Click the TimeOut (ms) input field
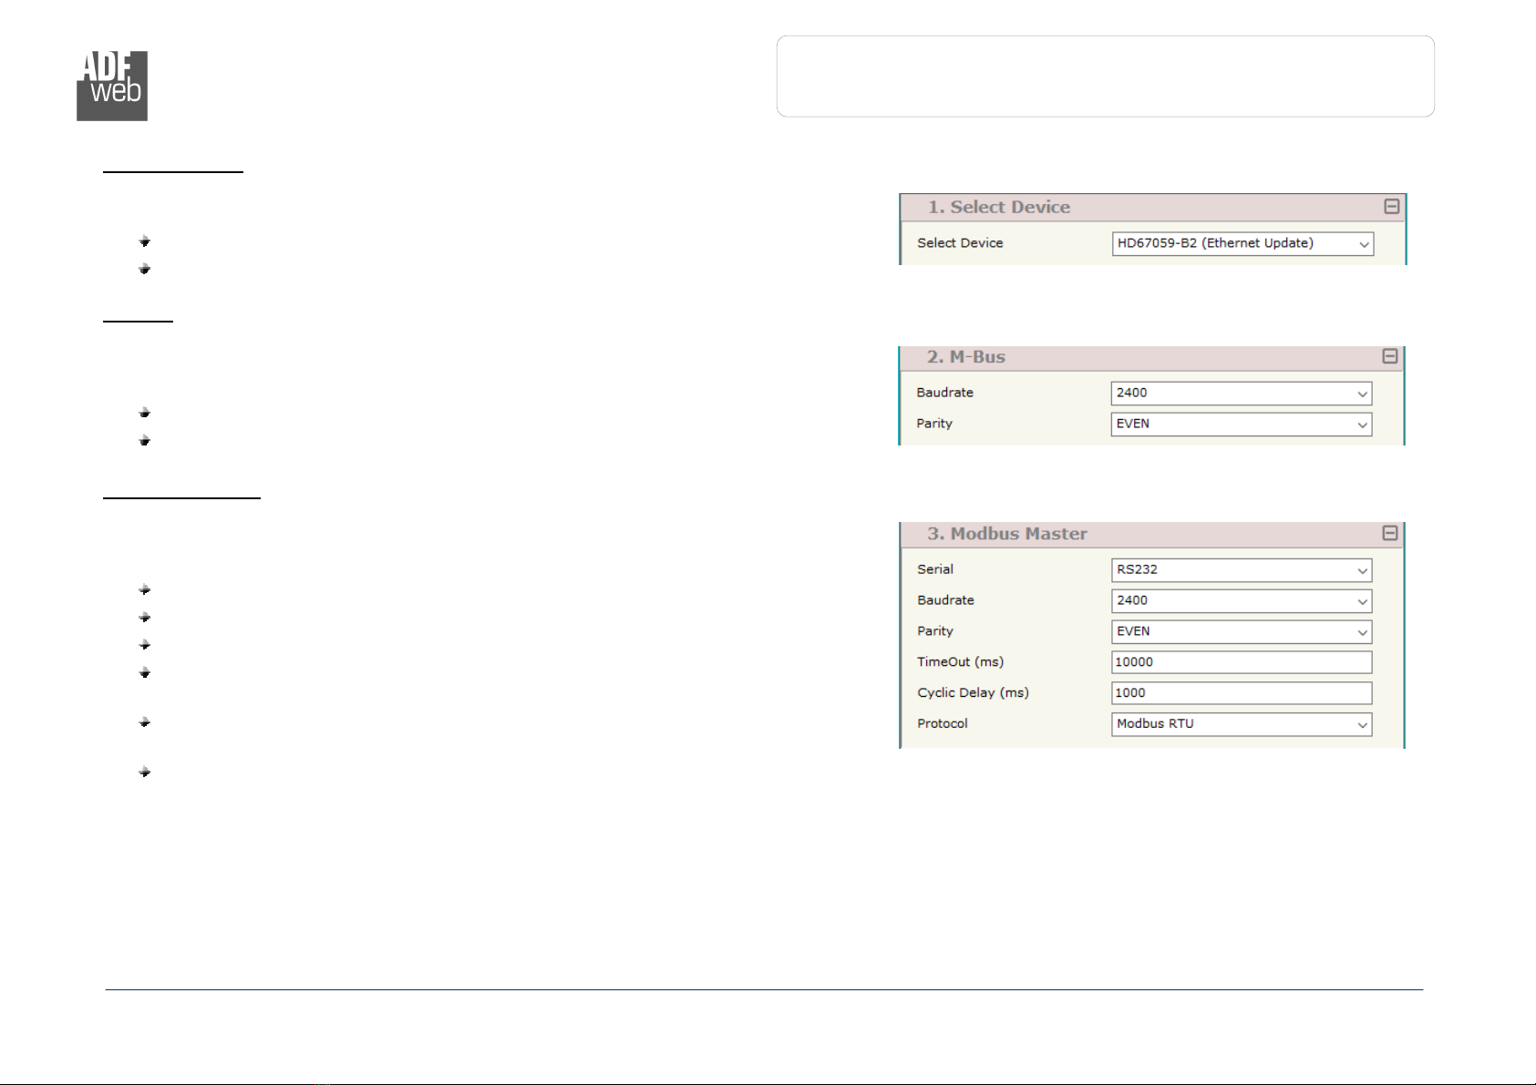 pyautogui.click(x=1242, y=662)
